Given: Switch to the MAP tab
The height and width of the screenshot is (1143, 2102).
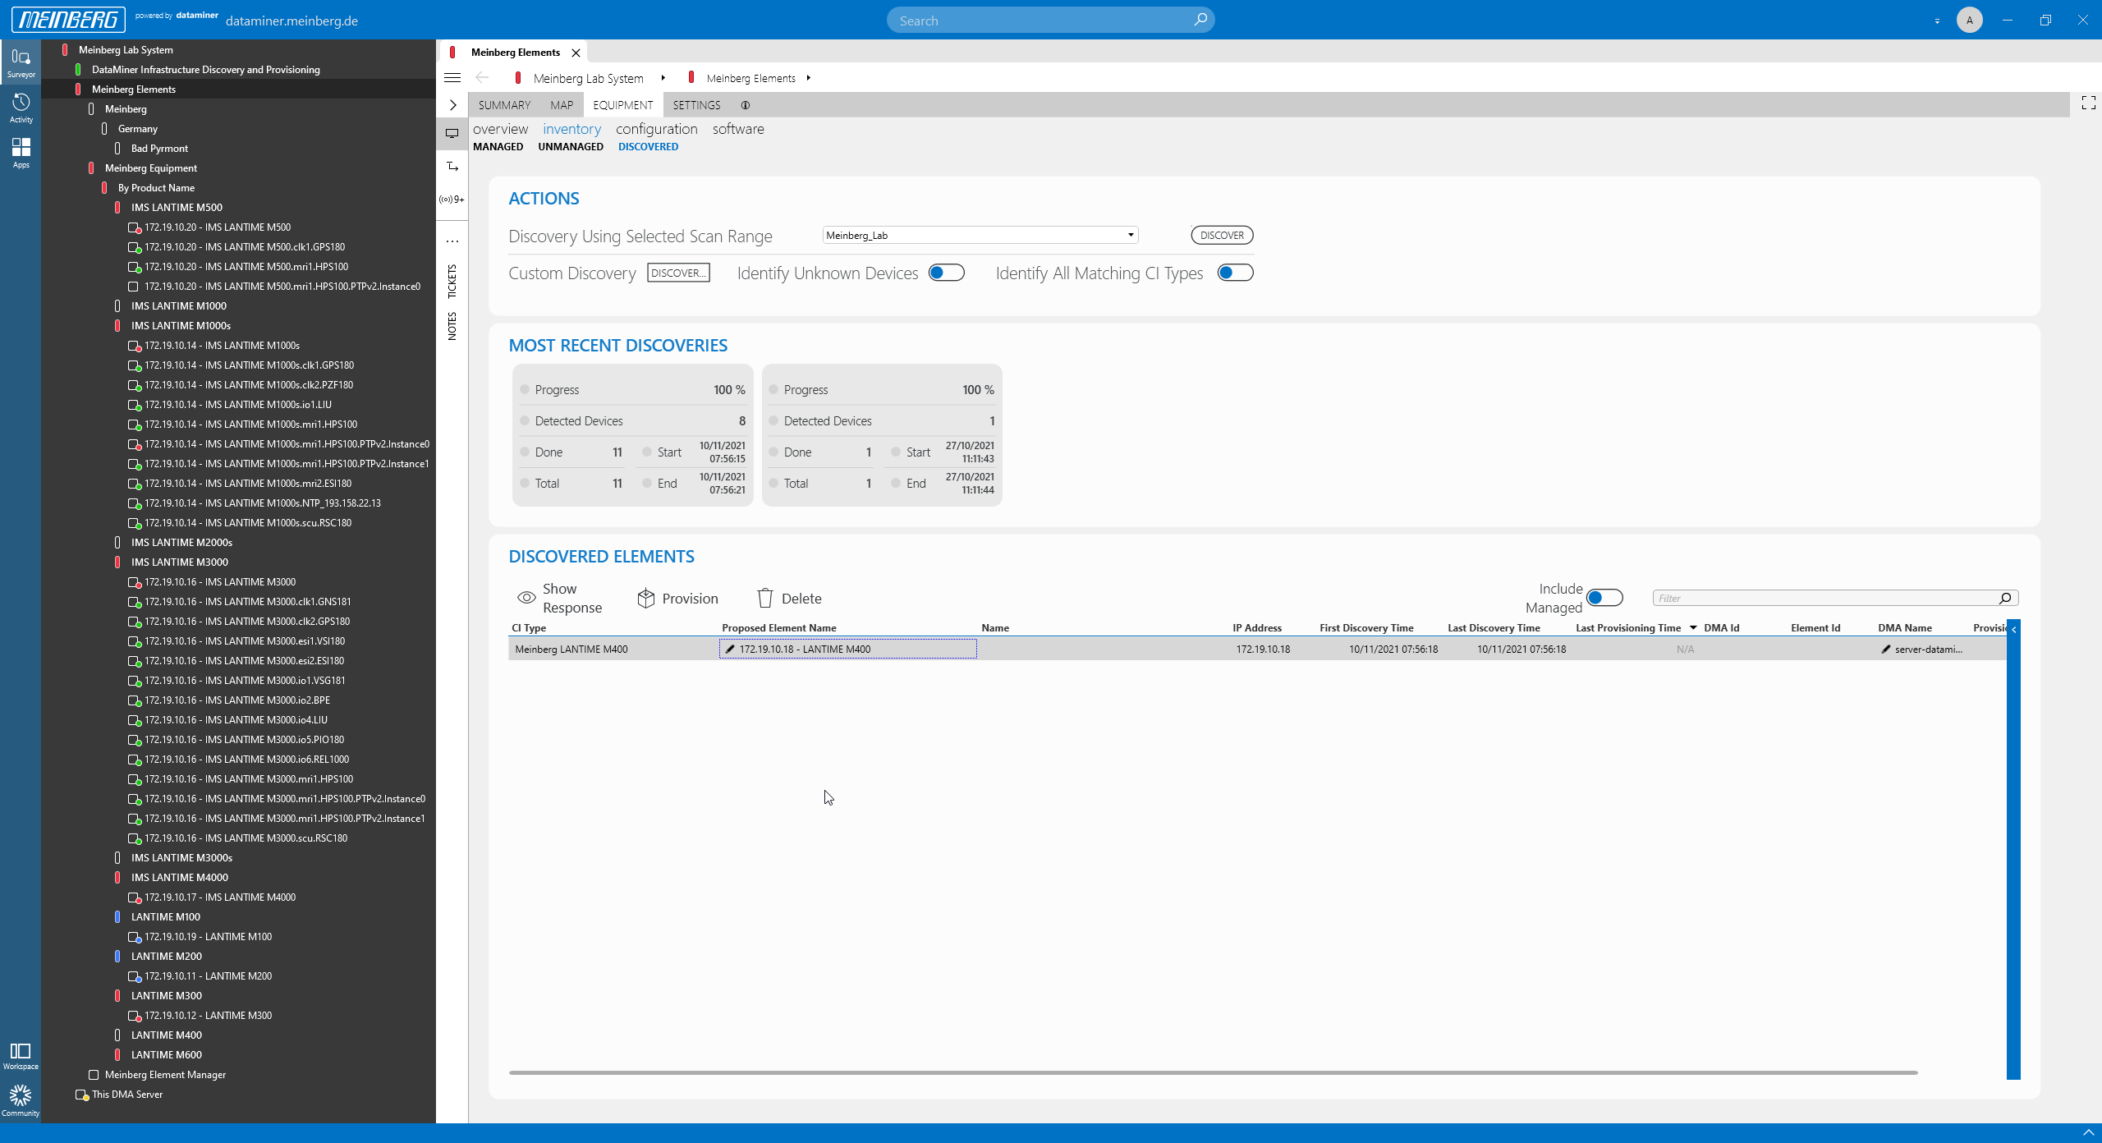Looking at the screenshot, I should 562,105.
